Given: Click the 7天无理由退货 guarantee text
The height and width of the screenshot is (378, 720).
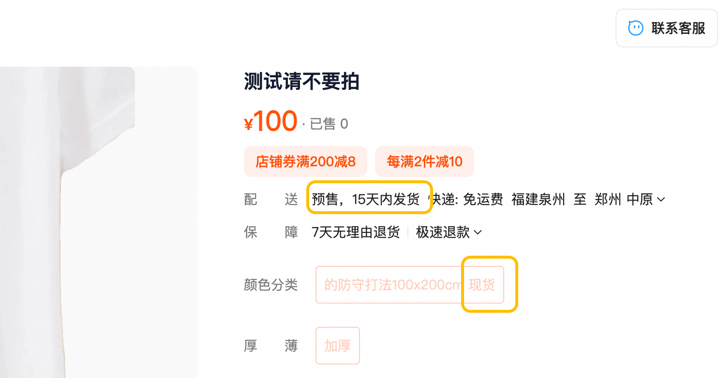Looking at the screenshot, I should 356,233.
